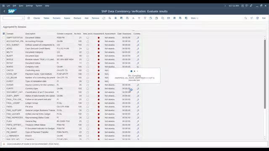Click the Tables toolbar button
Image resolution: width=269 pixels, height=151 pixels.
pyautogui.click(x=46, y=18)
